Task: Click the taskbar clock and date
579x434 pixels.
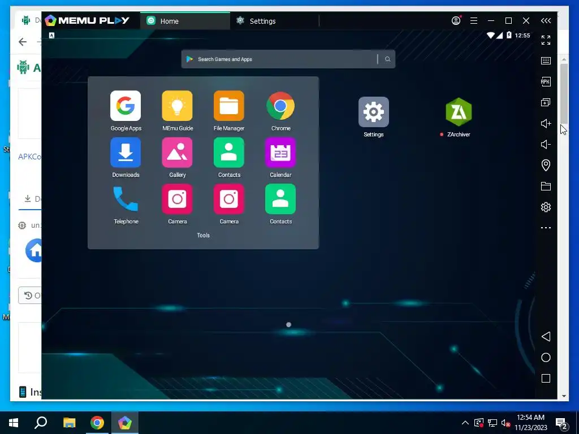Action: [x=530, y=423]
